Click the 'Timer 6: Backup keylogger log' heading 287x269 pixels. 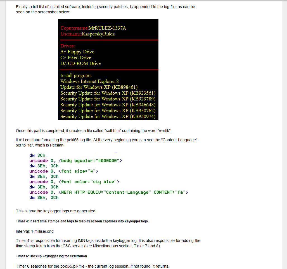coord(51,256)
